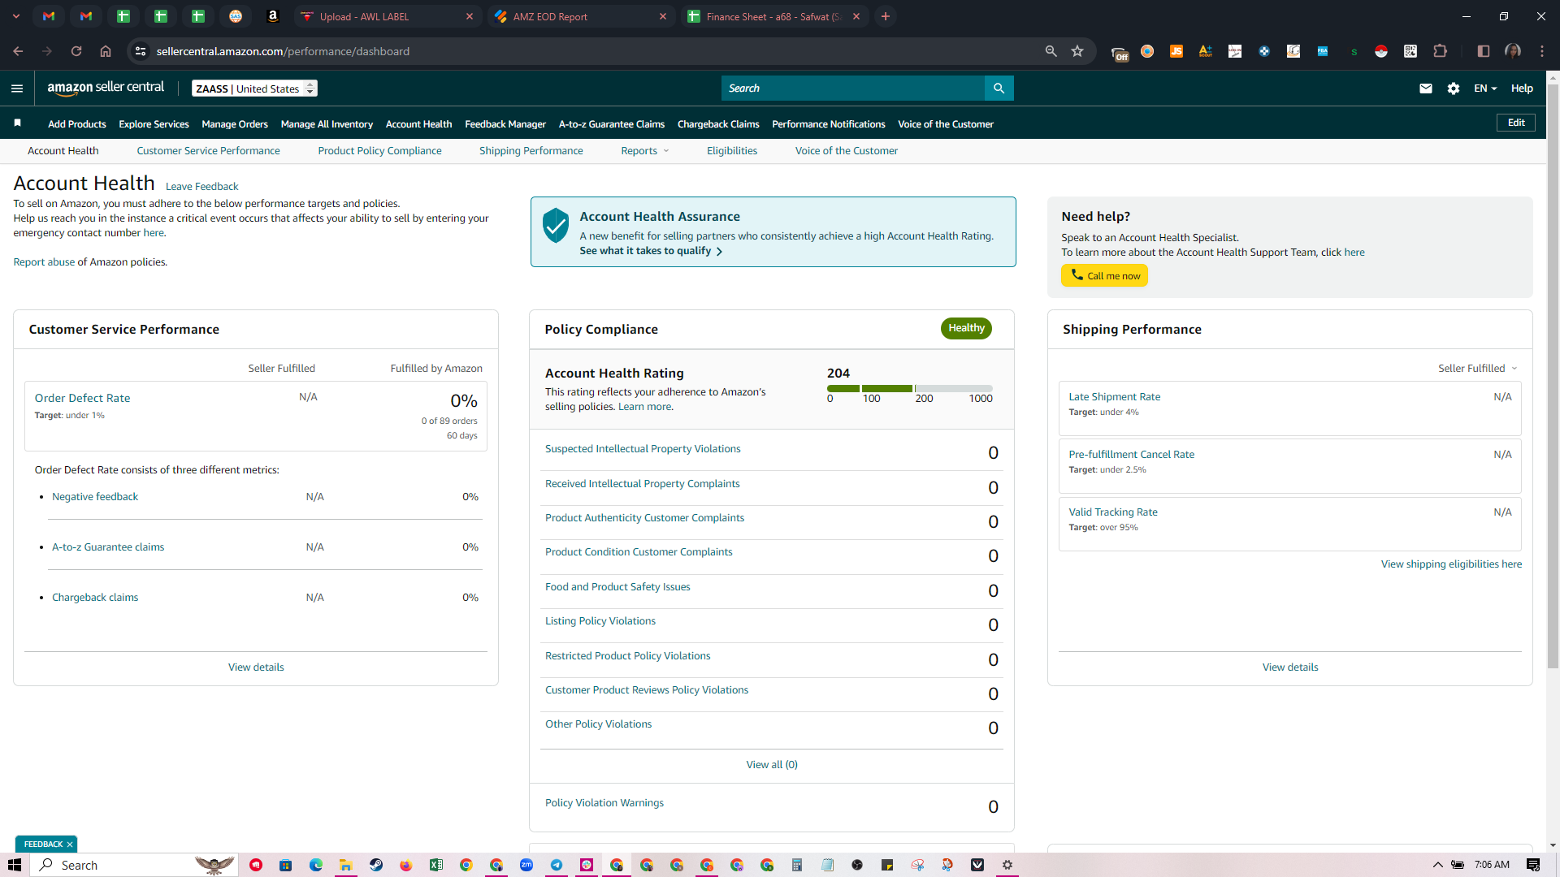Image resolution: width=1560 pixels, height=877 pixels.
Task: Open the Extensions puzzle-piece menu
Action: pos(1440,51)
